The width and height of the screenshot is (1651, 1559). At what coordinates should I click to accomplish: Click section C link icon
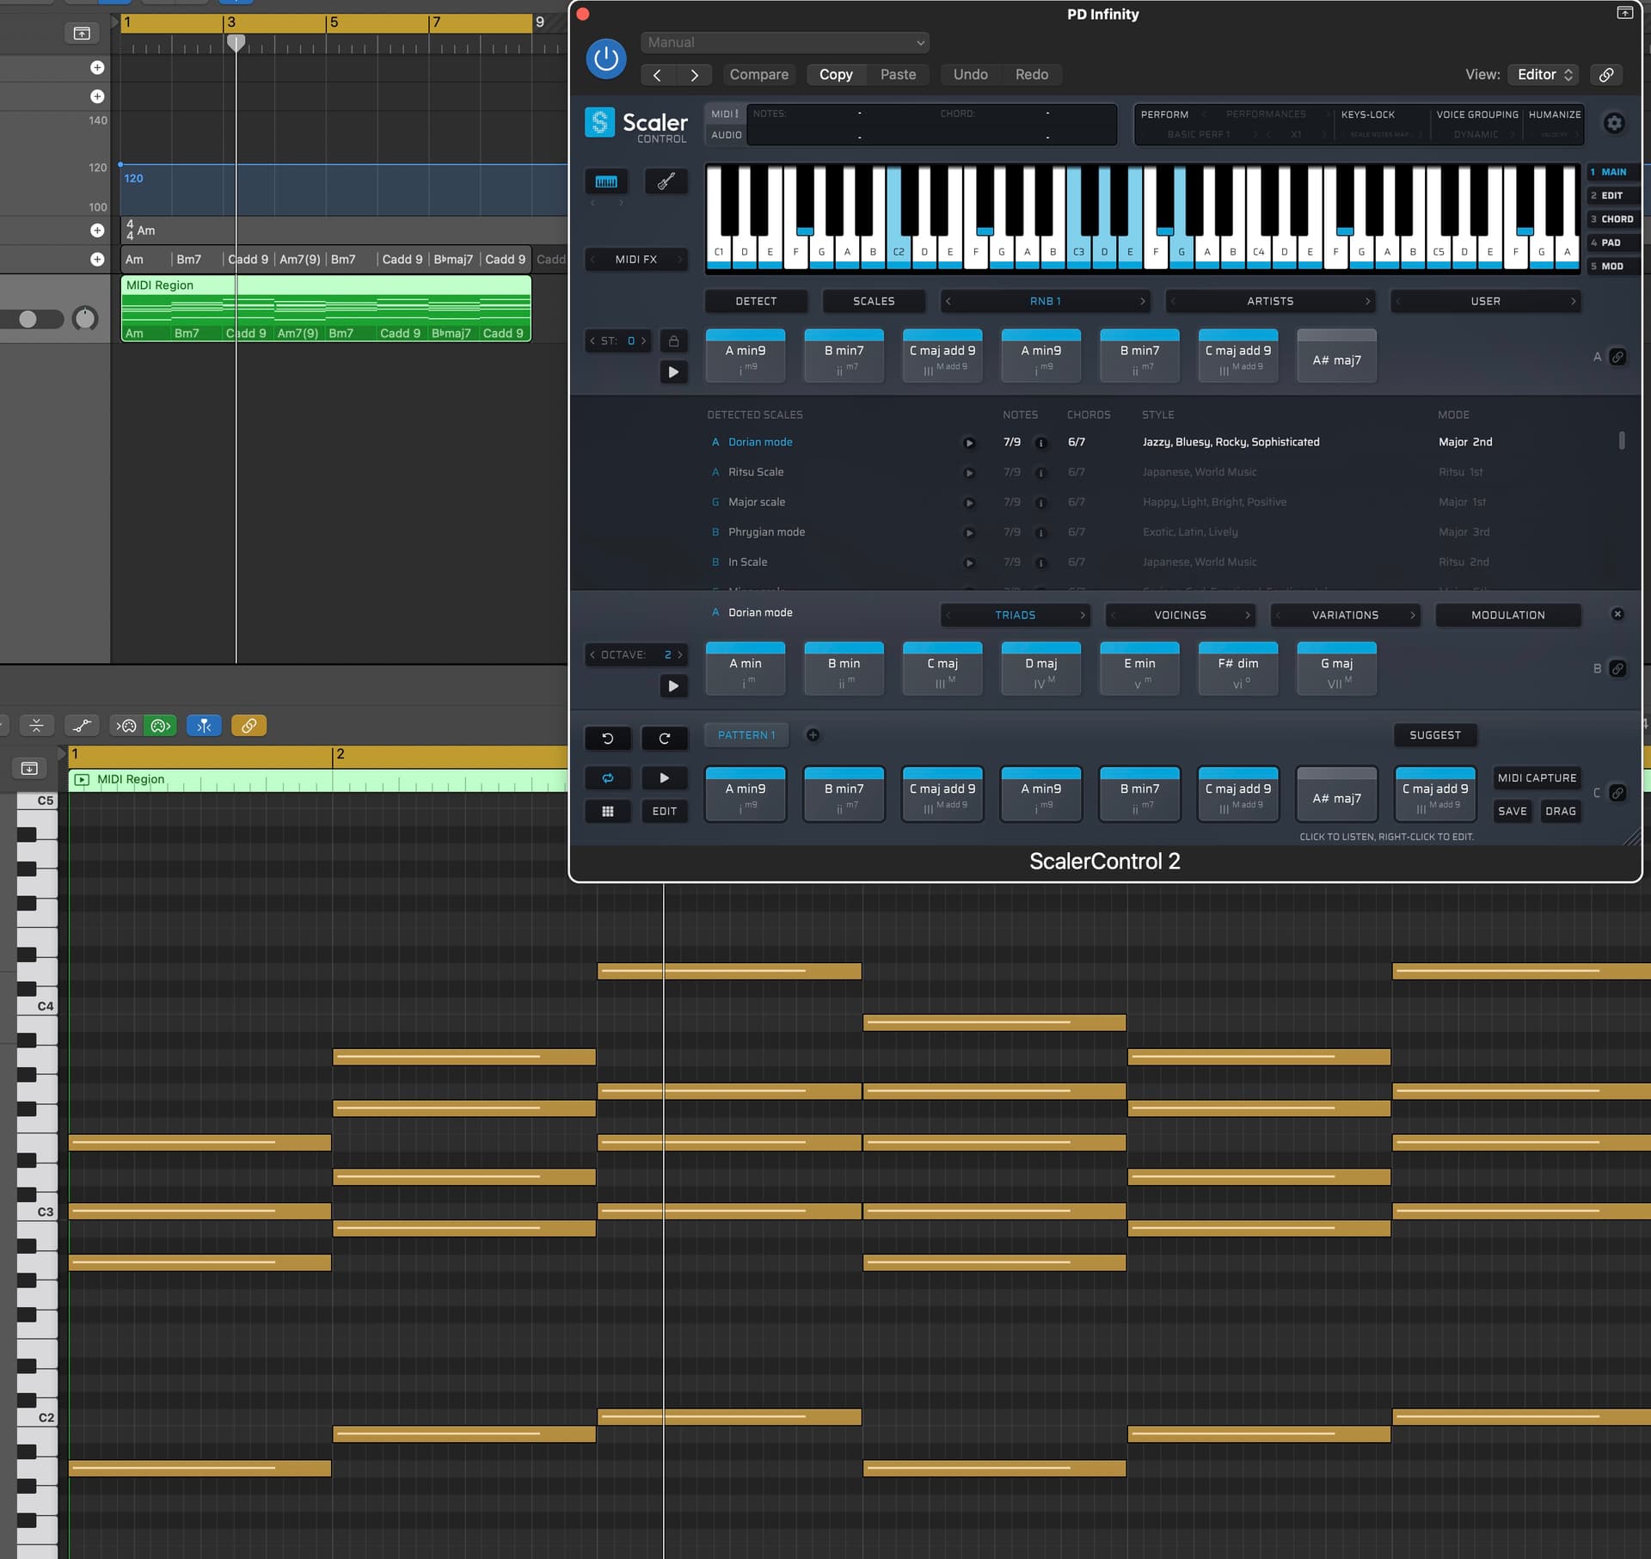(x=1617, y=793)
